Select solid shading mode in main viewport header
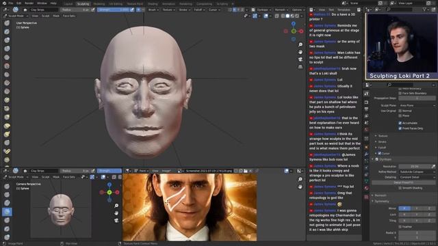This screenshot has height=246, width=438. [287, 16]
